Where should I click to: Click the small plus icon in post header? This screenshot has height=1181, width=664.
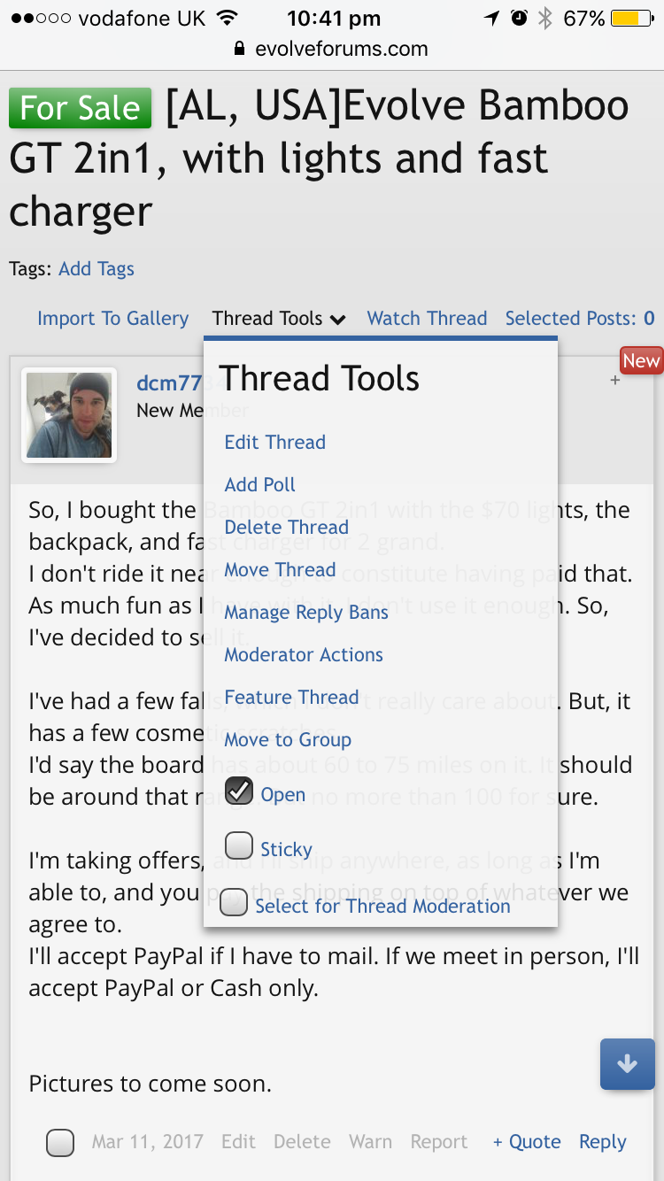615,381
